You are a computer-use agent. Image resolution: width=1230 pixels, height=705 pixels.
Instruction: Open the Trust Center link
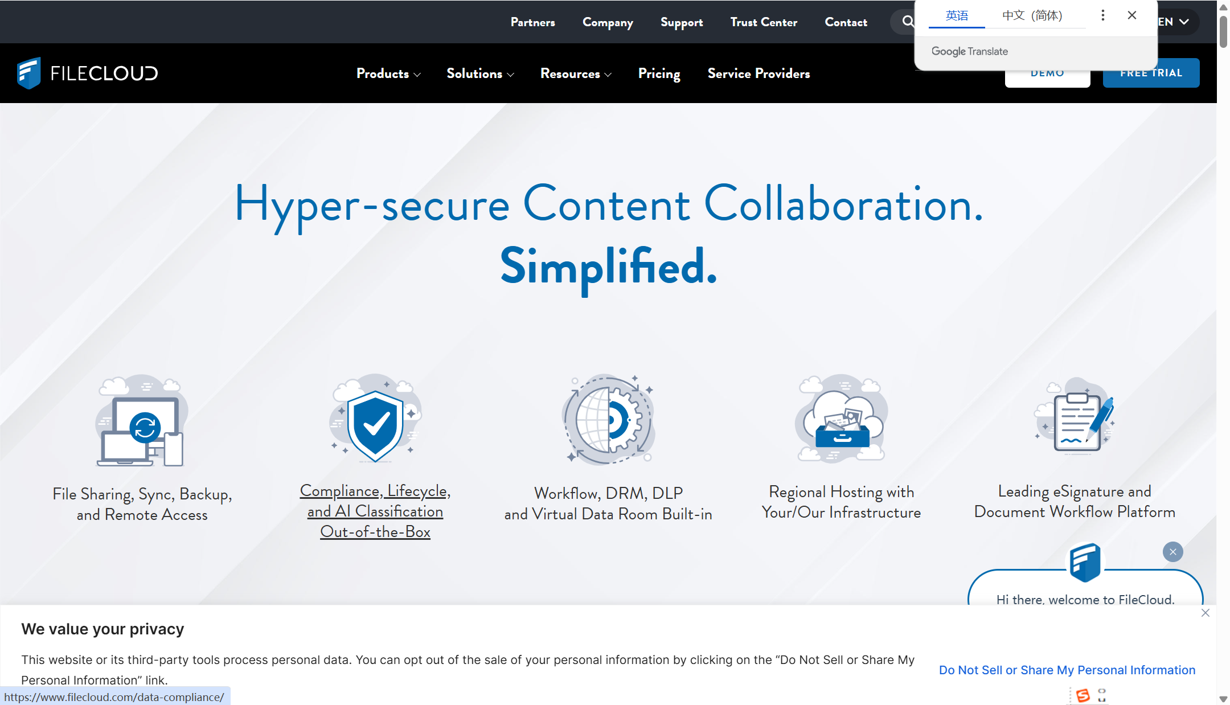click(x=764, y=22)
